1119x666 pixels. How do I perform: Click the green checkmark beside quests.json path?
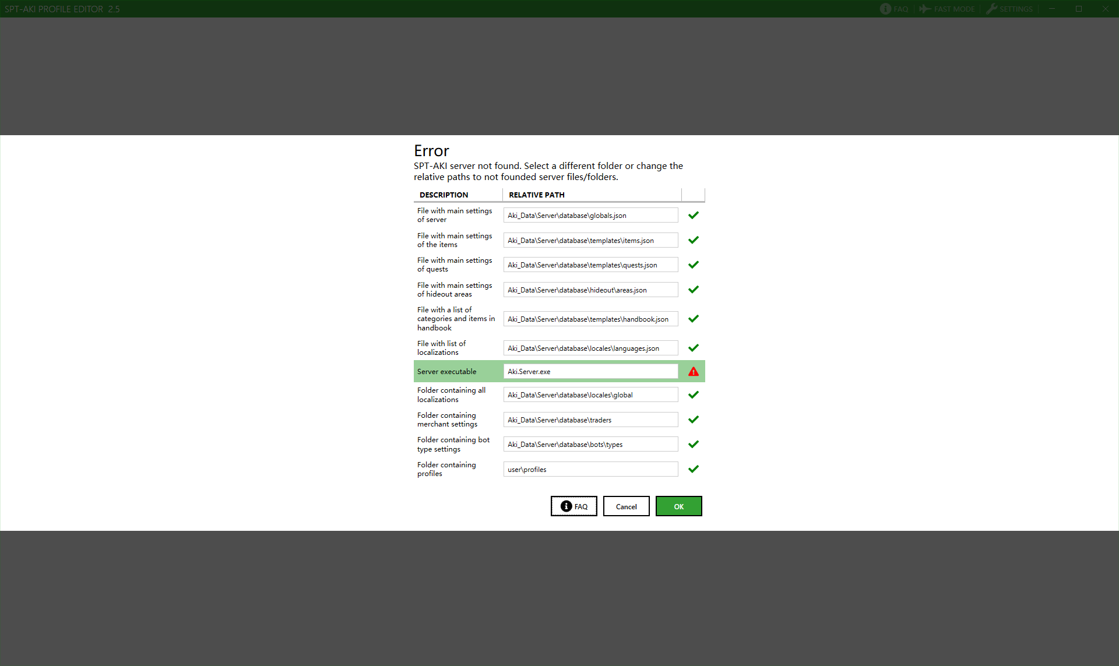pos(693,265)
